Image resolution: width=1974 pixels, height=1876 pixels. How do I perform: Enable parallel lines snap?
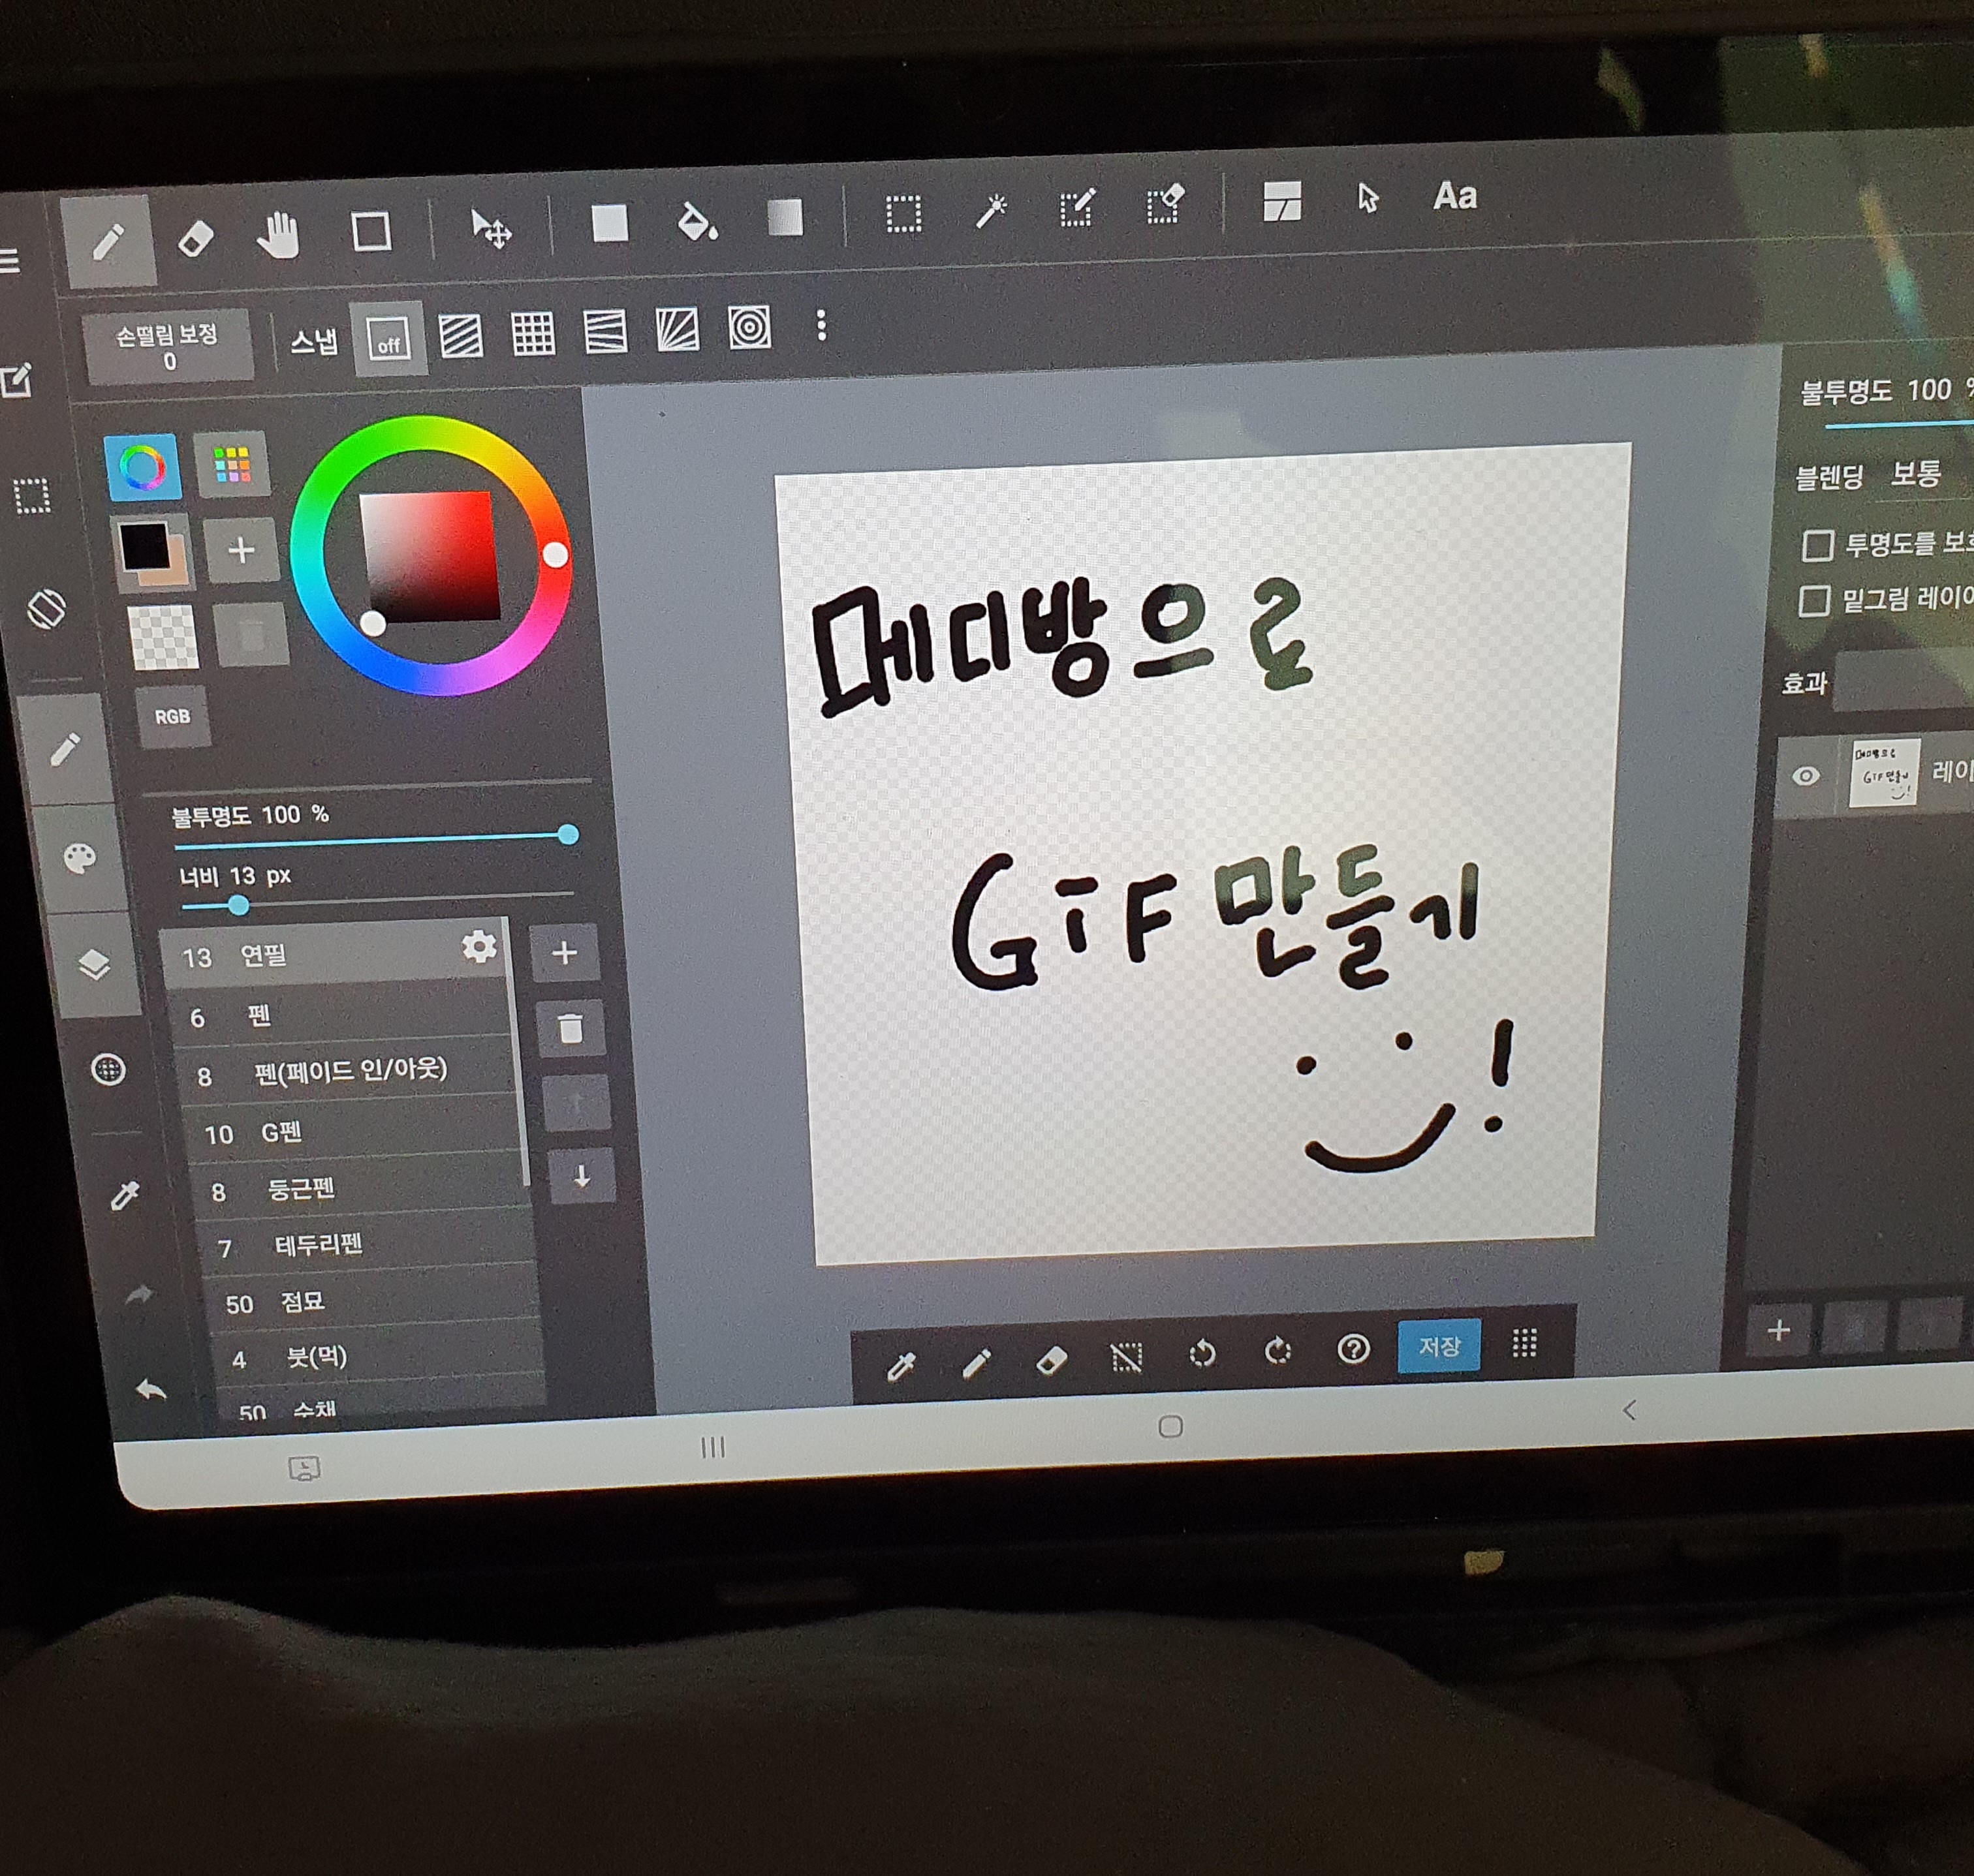[x=460, y=335]
